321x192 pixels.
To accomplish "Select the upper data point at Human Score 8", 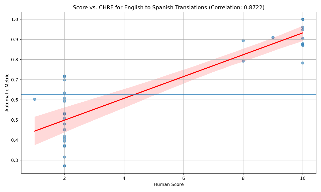I will (243, 41).
